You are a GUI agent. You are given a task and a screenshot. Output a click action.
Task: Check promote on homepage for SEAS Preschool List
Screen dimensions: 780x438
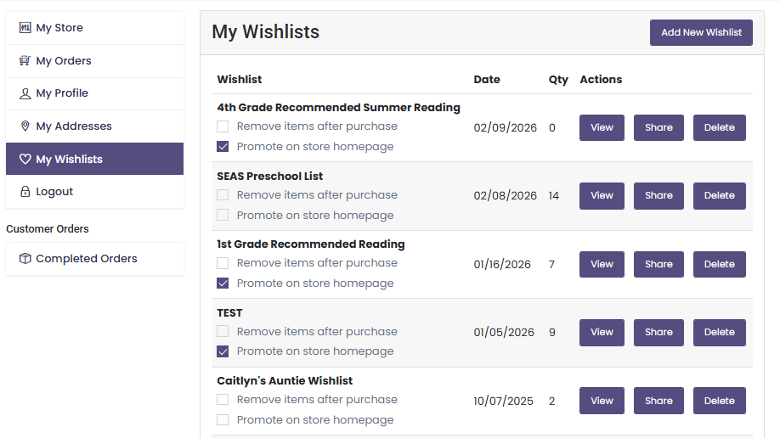[223, 215]
